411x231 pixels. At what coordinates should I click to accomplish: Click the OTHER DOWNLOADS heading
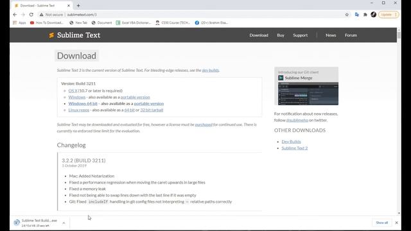pyautogui.click(x=300, y=130)
